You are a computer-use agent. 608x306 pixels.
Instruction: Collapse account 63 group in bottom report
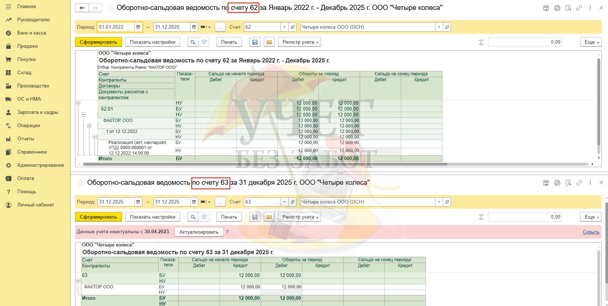pyautogui.click(x=78, y=281)
